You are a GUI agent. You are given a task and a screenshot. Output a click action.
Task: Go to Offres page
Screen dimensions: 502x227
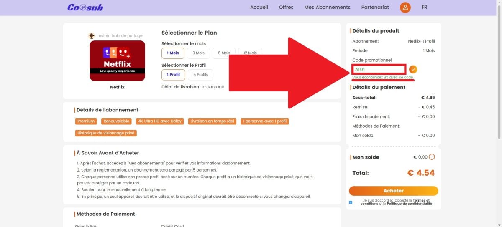(286, 7)
